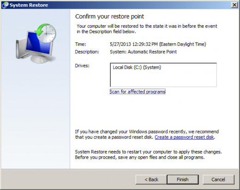Click the Description: label
Viewport: 240px width, 190px height.
pos(87,52)
